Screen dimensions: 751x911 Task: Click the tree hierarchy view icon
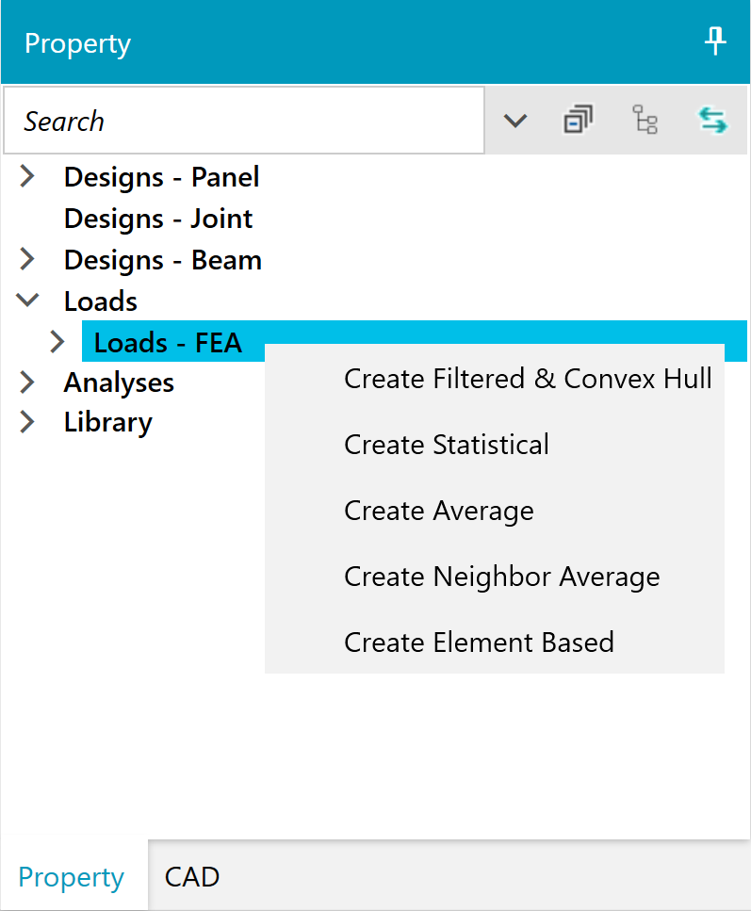tap(645, 120)
